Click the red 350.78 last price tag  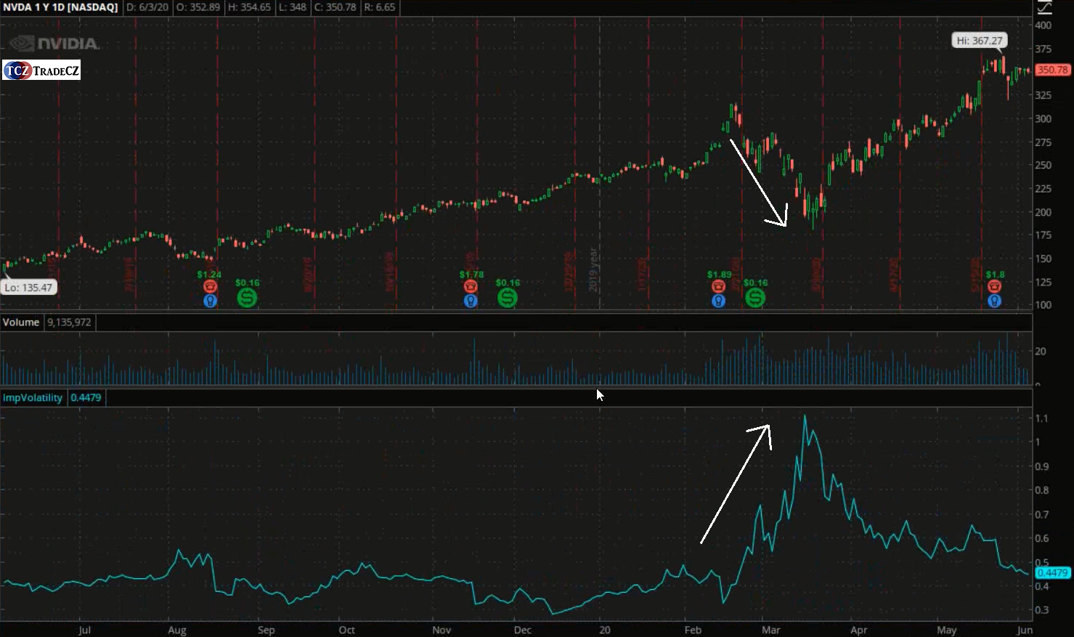coord(1051,70)
